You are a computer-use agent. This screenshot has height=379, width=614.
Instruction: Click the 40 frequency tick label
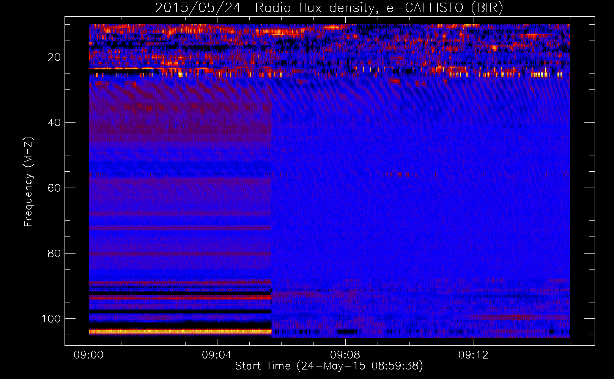pyautogui.click(x=54, y=123)
